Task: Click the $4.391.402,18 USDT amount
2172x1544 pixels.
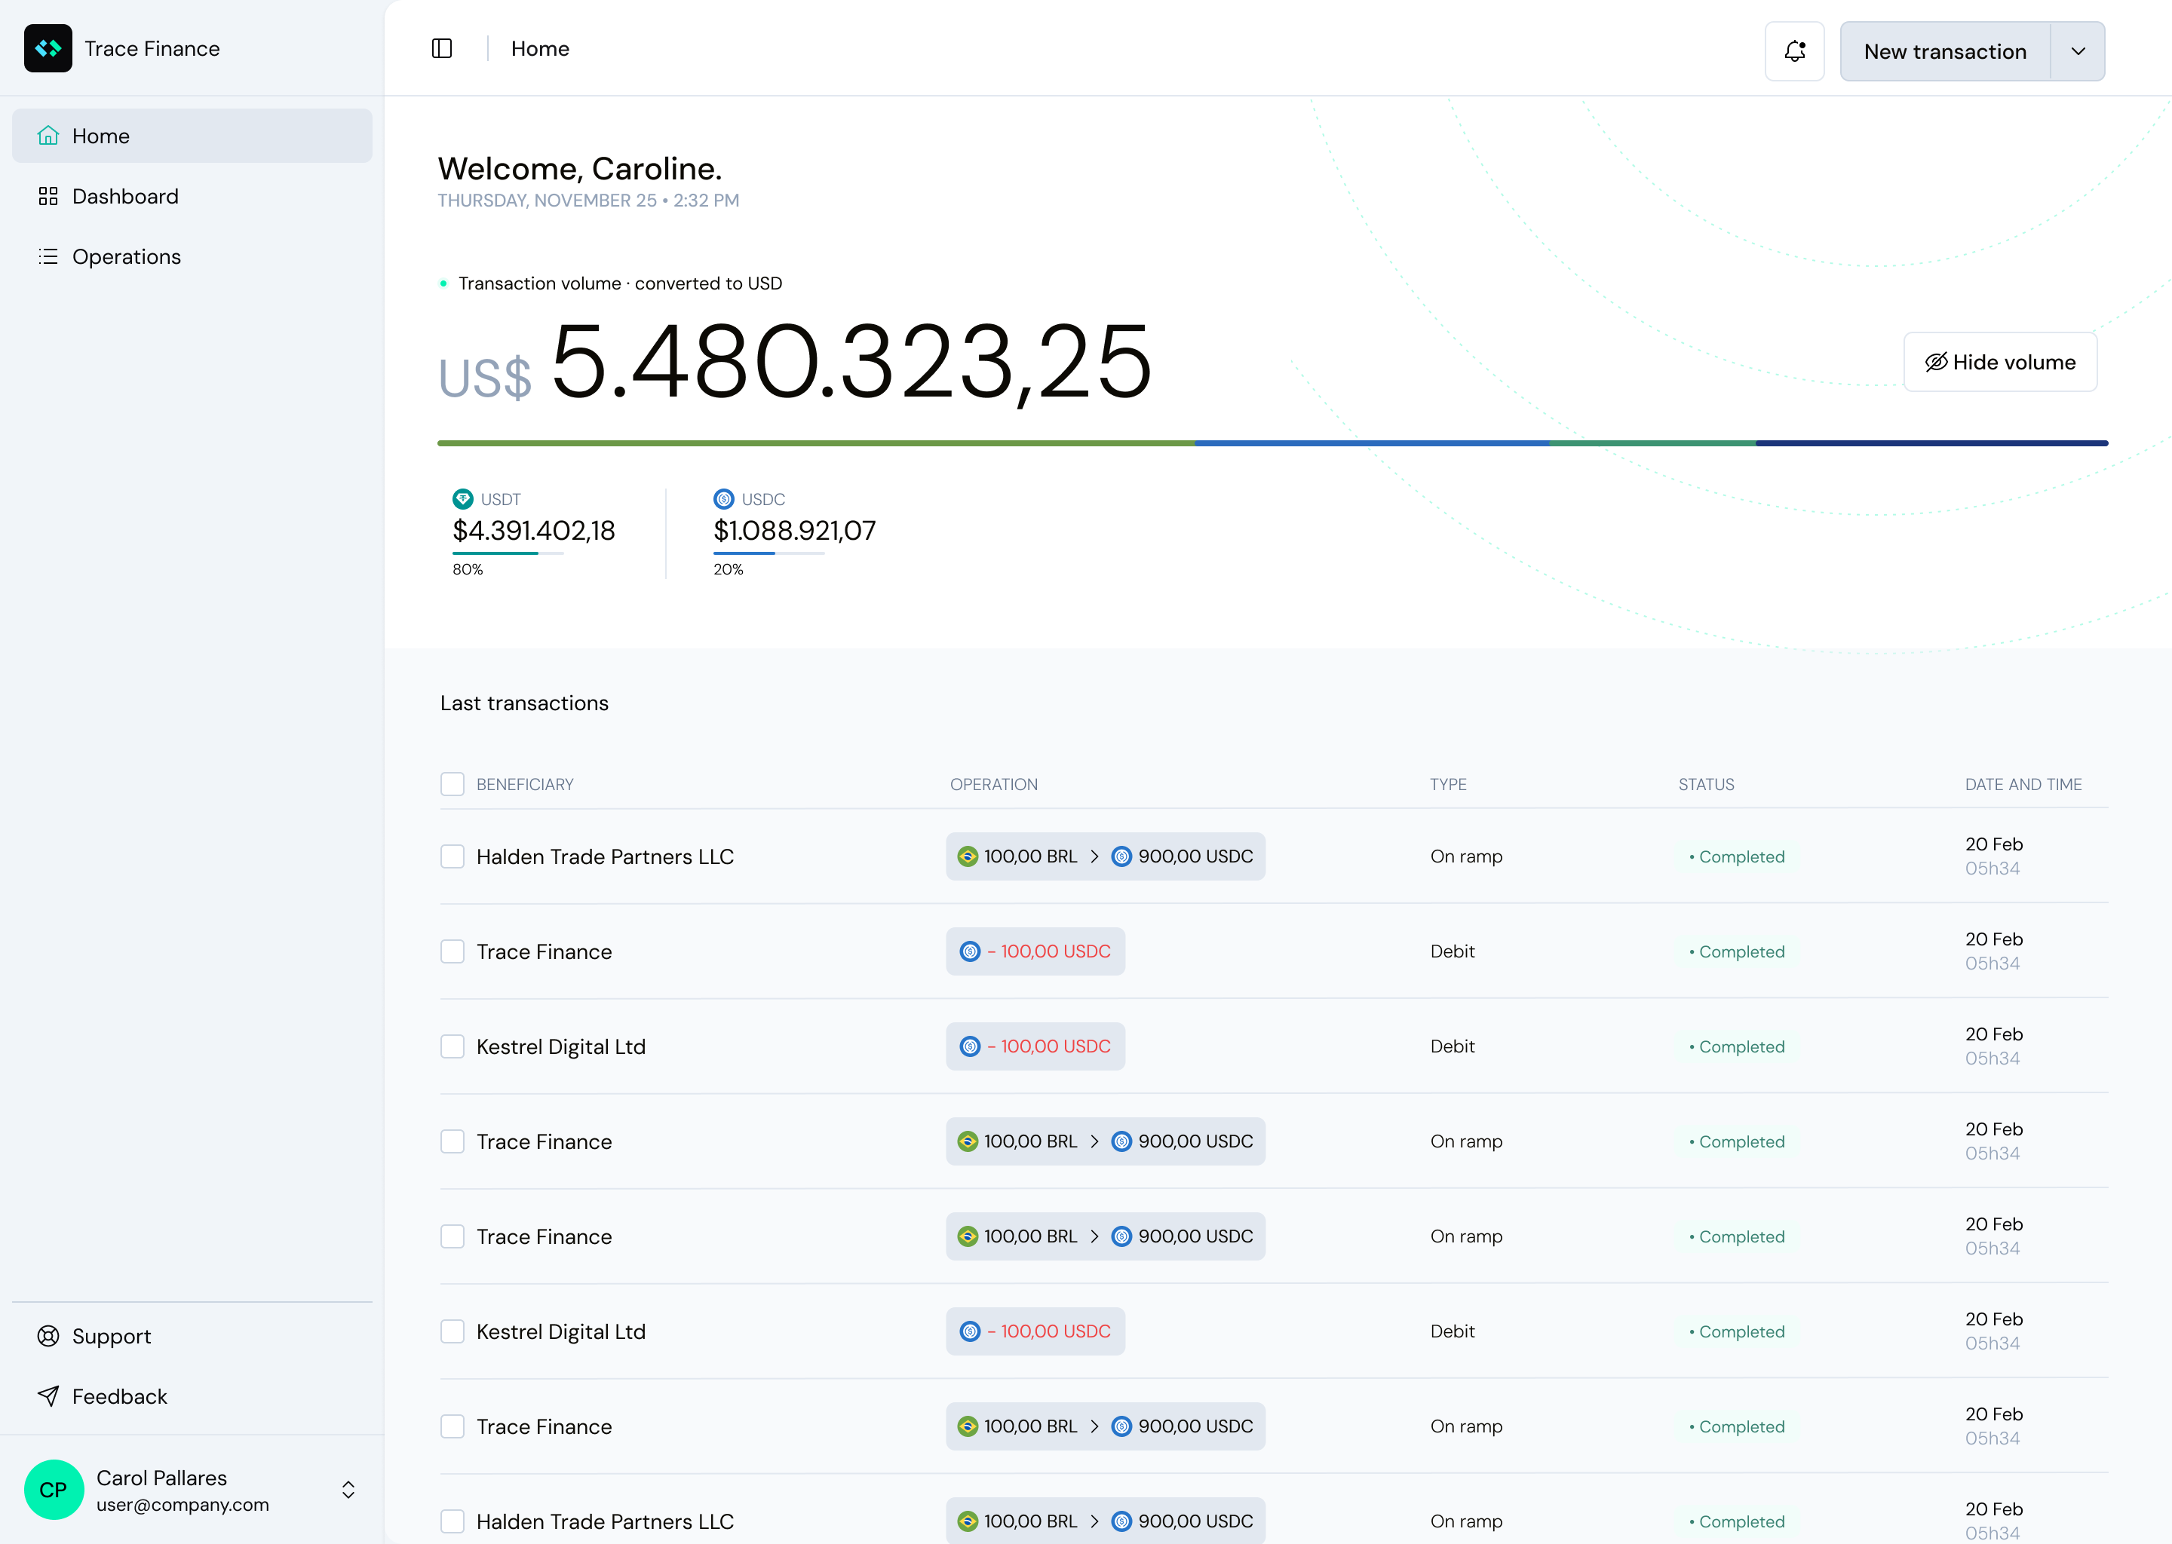Action: tap(533, 531)
